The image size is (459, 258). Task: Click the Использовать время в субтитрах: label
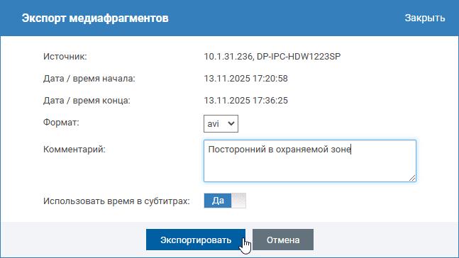coord(116,201)
